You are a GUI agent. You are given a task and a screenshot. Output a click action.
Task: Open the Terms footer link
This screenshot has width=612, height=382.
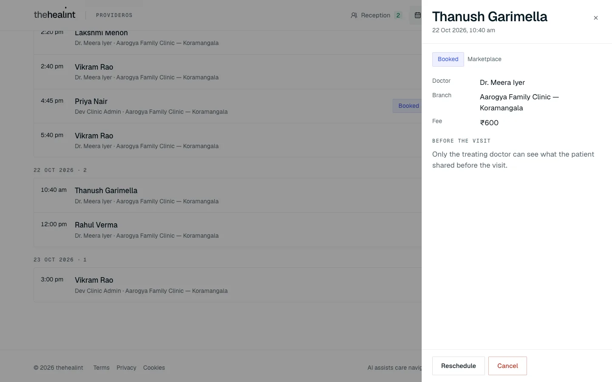pos(101,368)
